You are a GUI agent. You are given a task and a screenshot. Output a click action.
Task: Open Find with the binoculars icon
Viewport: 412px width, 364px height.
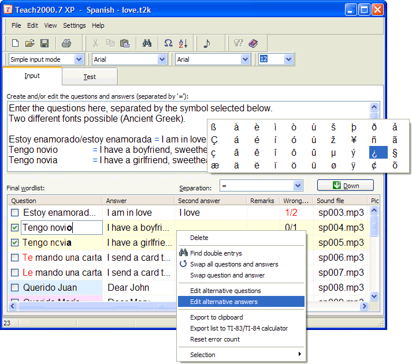(x=147, y=43)
